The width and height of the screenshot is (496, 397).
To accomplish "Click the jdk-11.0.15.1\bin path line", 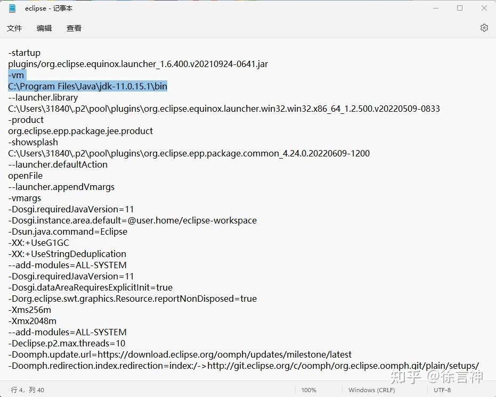I will coord(87,86).
